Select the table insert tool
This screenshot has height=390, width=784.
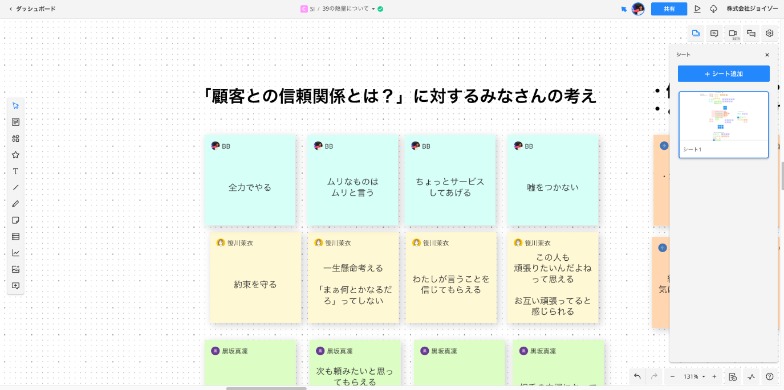pyautogui.click(x=15, y=236)
